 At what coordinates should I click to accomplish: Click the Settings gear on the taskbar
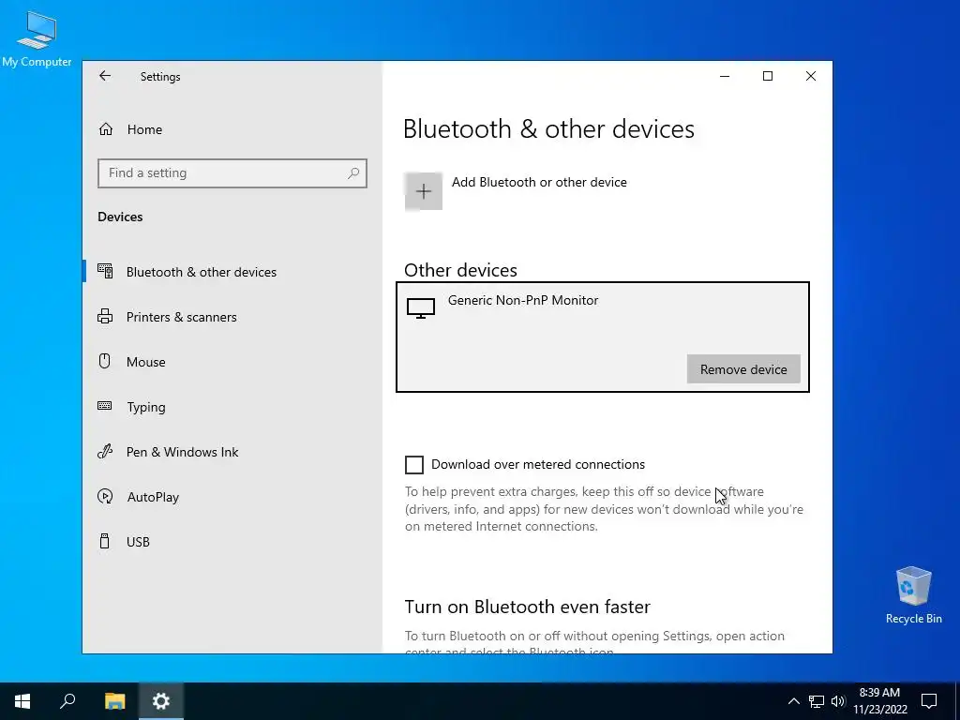click(161, 701)
